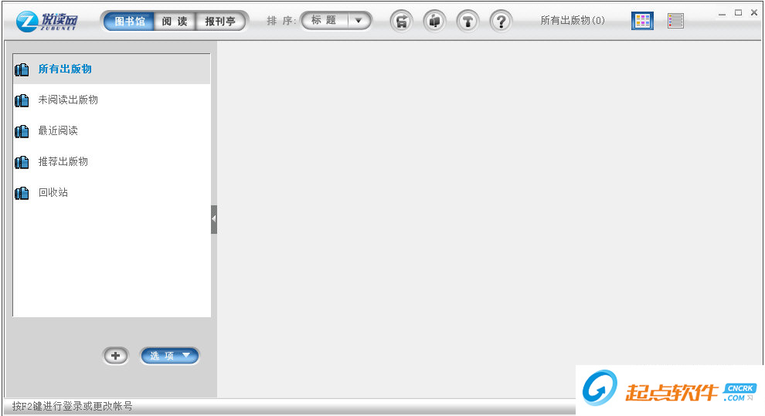The image size is (765, 416).
Task: Click the book icon beside 未阅读出版物
Action: [22, 100]
